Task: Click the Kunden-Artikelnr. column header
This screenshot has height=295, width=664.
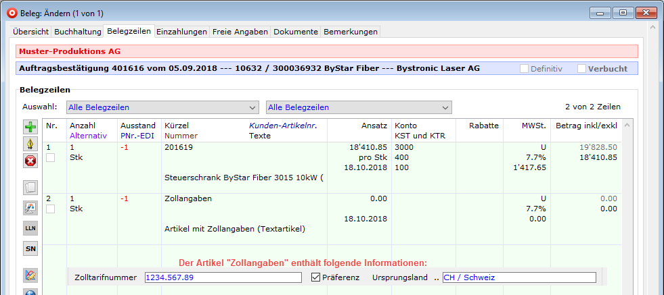Action: pos(284,126)
